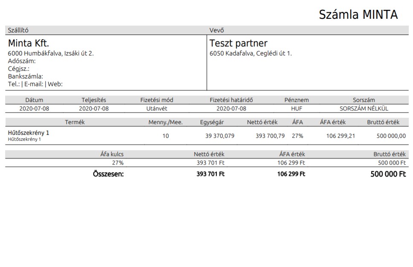Click the "Cégjsz.:" label

click(19, 69)
